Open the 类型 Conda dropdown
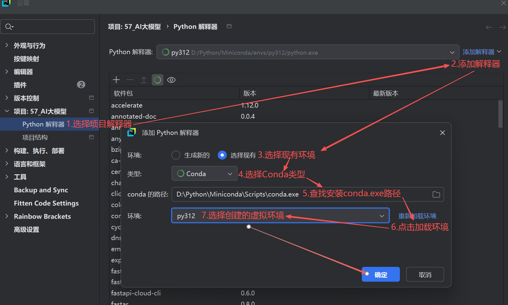 pos(204,173)
